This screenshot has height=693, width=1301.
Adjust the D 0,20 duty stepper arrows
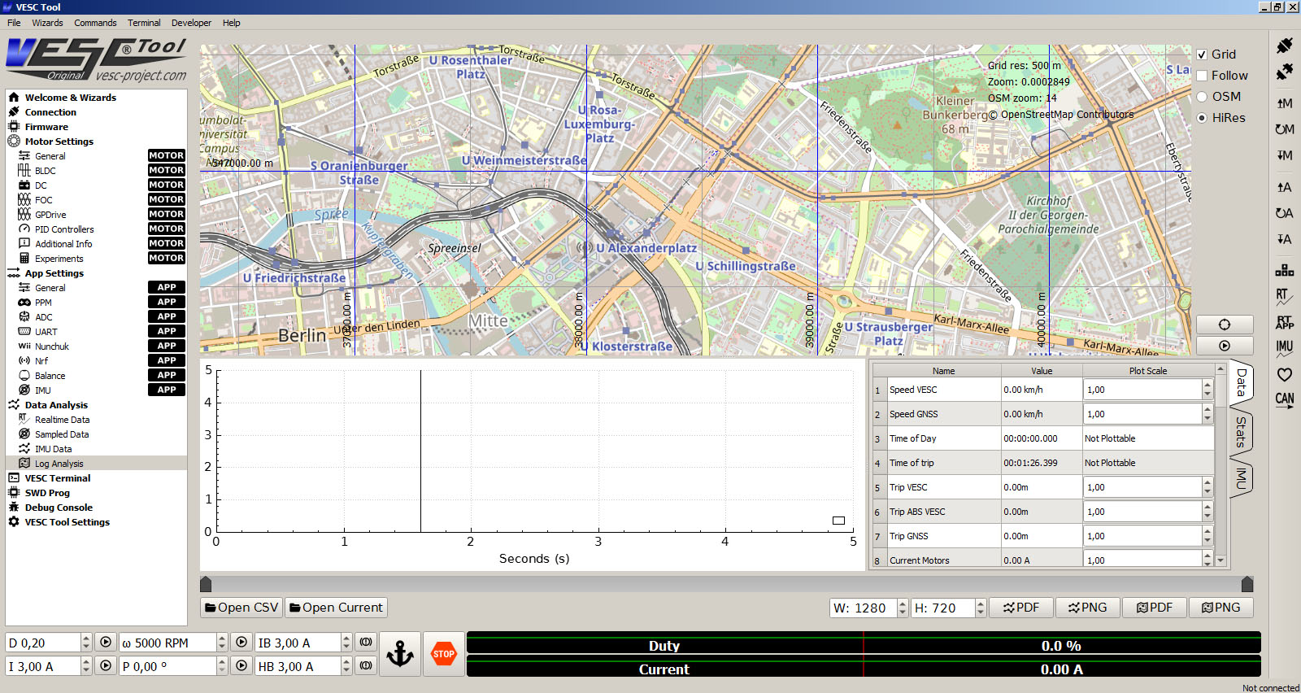coord(86,642)
